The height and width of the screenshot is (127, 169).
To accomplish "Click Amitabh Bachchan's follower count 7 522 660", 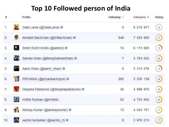I will (141, 38).
